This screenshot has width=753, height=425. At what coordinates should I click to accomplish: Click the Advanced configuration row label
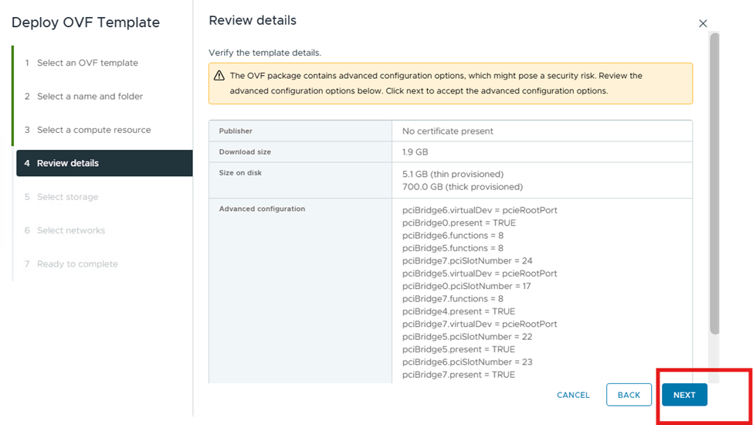262,209
